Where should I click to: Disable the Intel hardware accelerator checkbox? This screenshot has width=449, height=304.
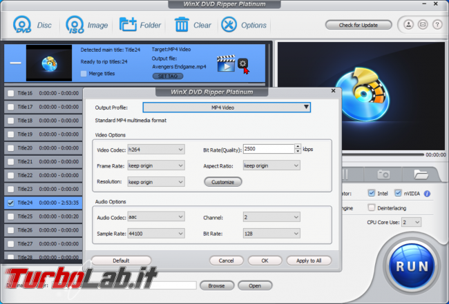[x=372, y=193]
